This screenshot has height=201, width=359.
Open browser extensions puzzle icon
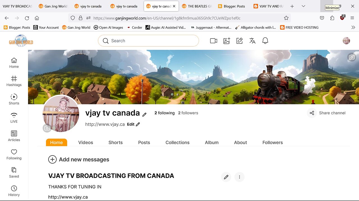point(332,18)
